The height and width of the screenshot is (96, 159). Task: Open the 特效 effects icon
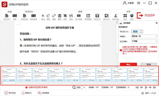[125, 16]
